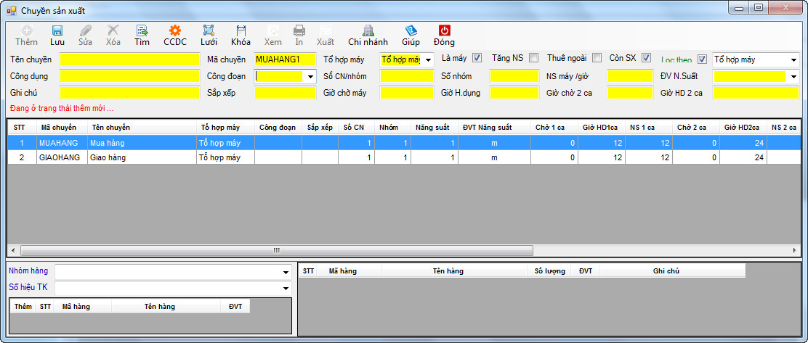This screenshot has height=343, width=808.
Task: Click the Thêm (add) toolbar icon
Action: pos(26,30)
